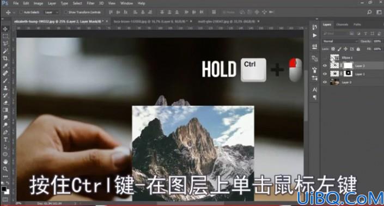Enable the Auto-Select checkbox
Image resolution: width=384 pixels, height=206 pixels.
click(x=21, y=12)
